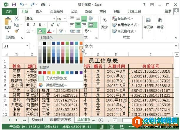This screenshot has width=180, height=130.
Task: Click the Decrease Indent icon
Action: click(x=72, y=31)
